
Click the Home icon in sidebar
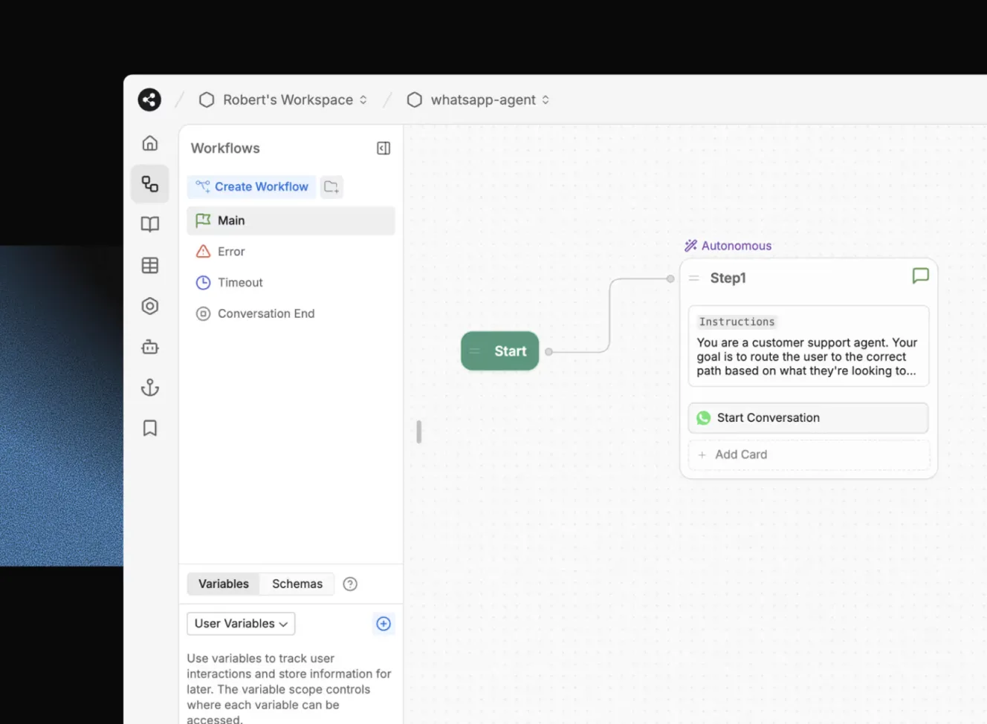150,143
